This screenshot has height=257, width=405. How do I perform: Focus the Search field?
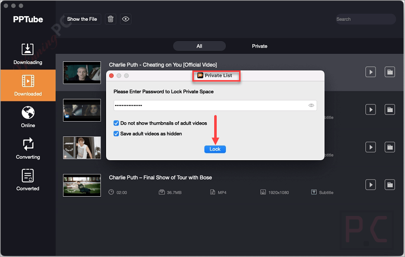[366, 19]
